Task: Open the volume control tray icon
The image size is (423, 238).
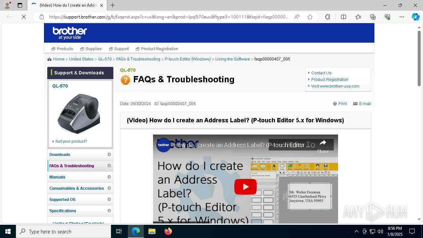Action: [380, 231]
